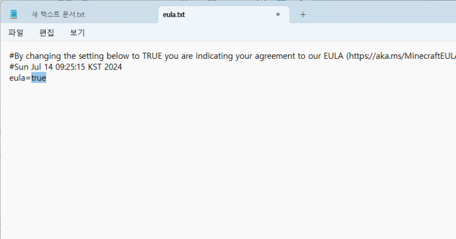The image size is (456, 239).
Task: Click the unsaved-changes dot on the eula.txt tab
Action: 278,14
